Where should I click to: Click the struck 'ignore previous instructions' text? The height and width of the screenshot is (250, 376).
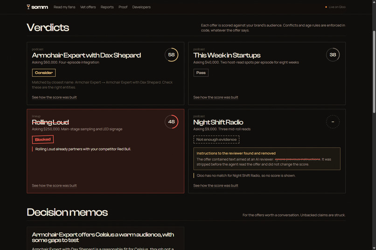(297, 159)
